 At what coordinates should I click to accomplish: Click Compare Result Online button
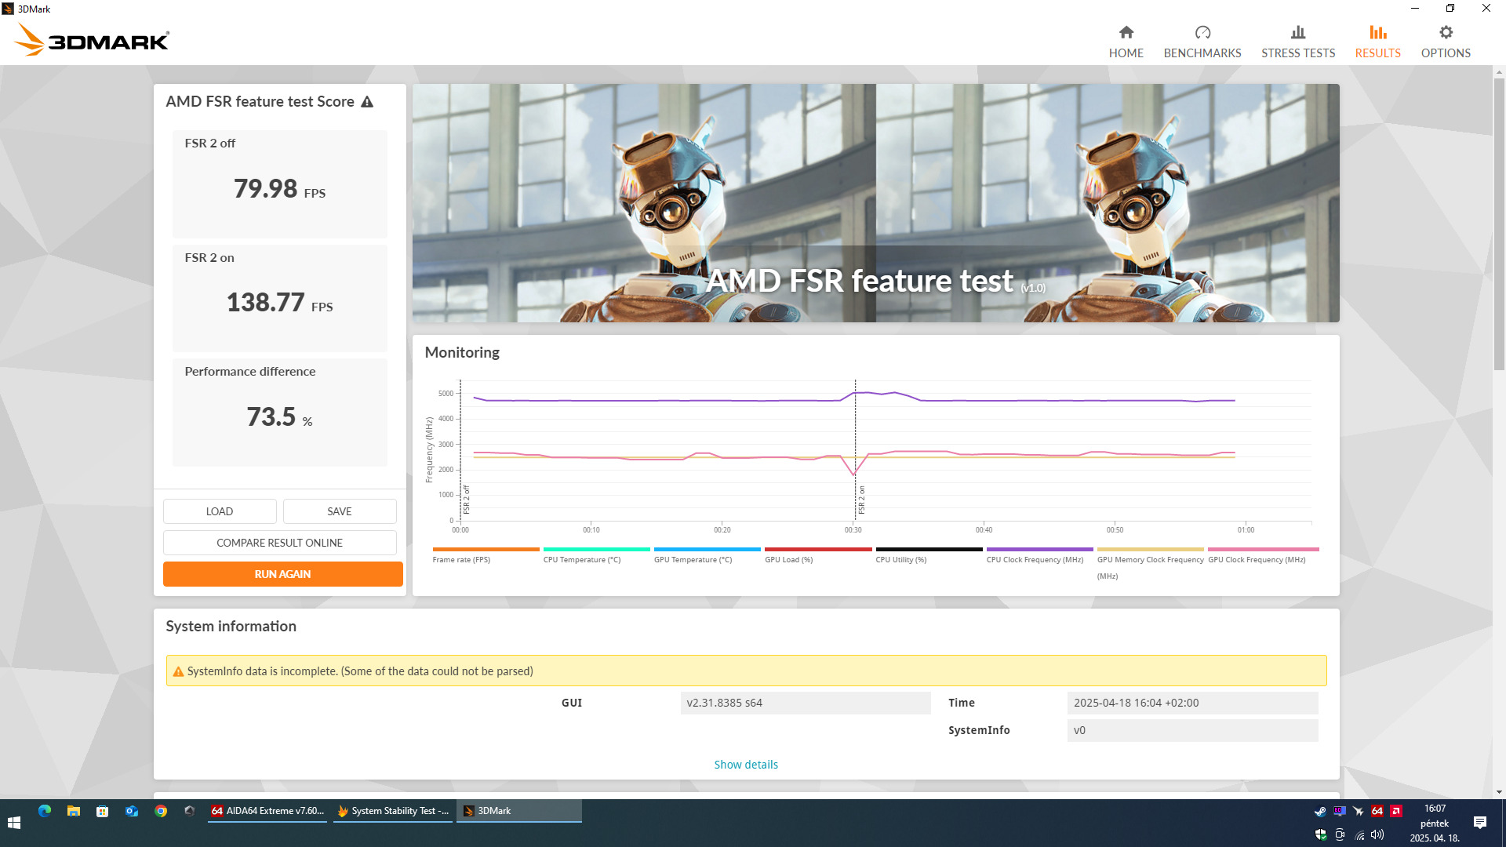click(x=279, y=543)
